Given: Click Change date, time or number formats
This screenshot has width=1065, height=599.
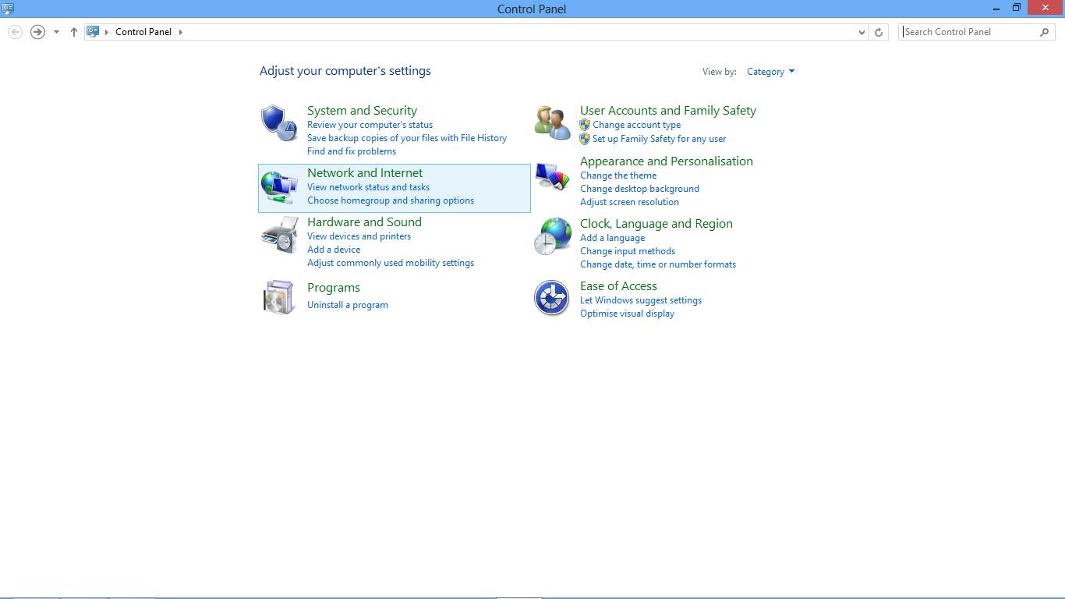Looking at the screenshot, I should (x=658, y=264).
